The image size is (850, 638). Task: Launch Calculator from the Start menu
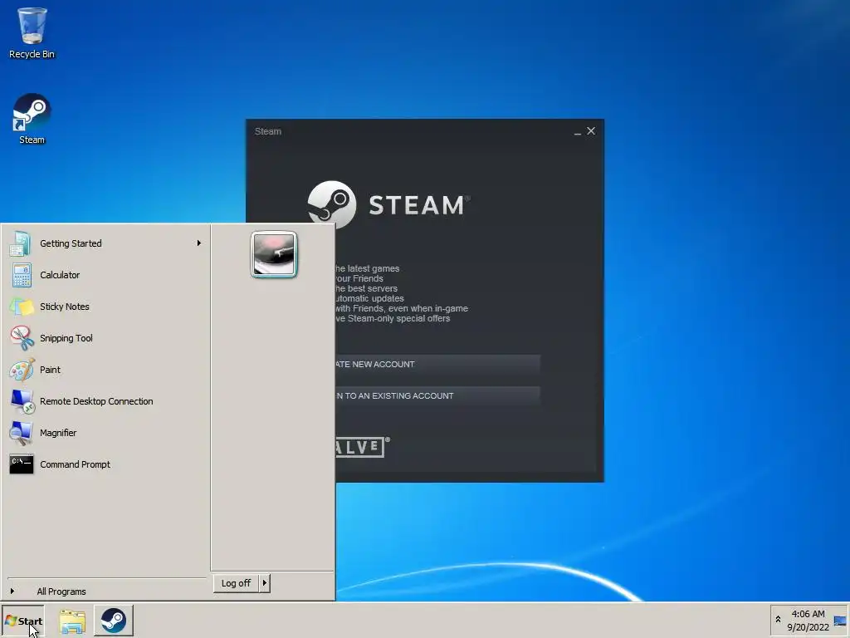(x=105, y=275)
